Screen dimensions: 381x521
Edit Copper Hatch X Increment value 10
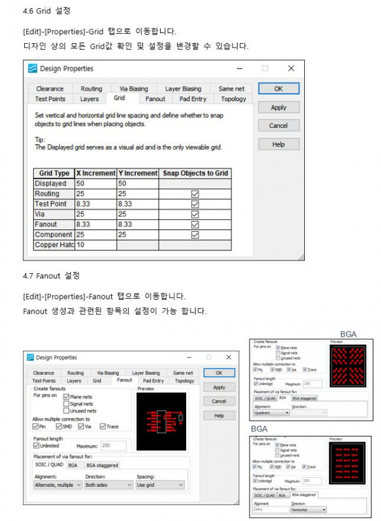tap(96, 245)
